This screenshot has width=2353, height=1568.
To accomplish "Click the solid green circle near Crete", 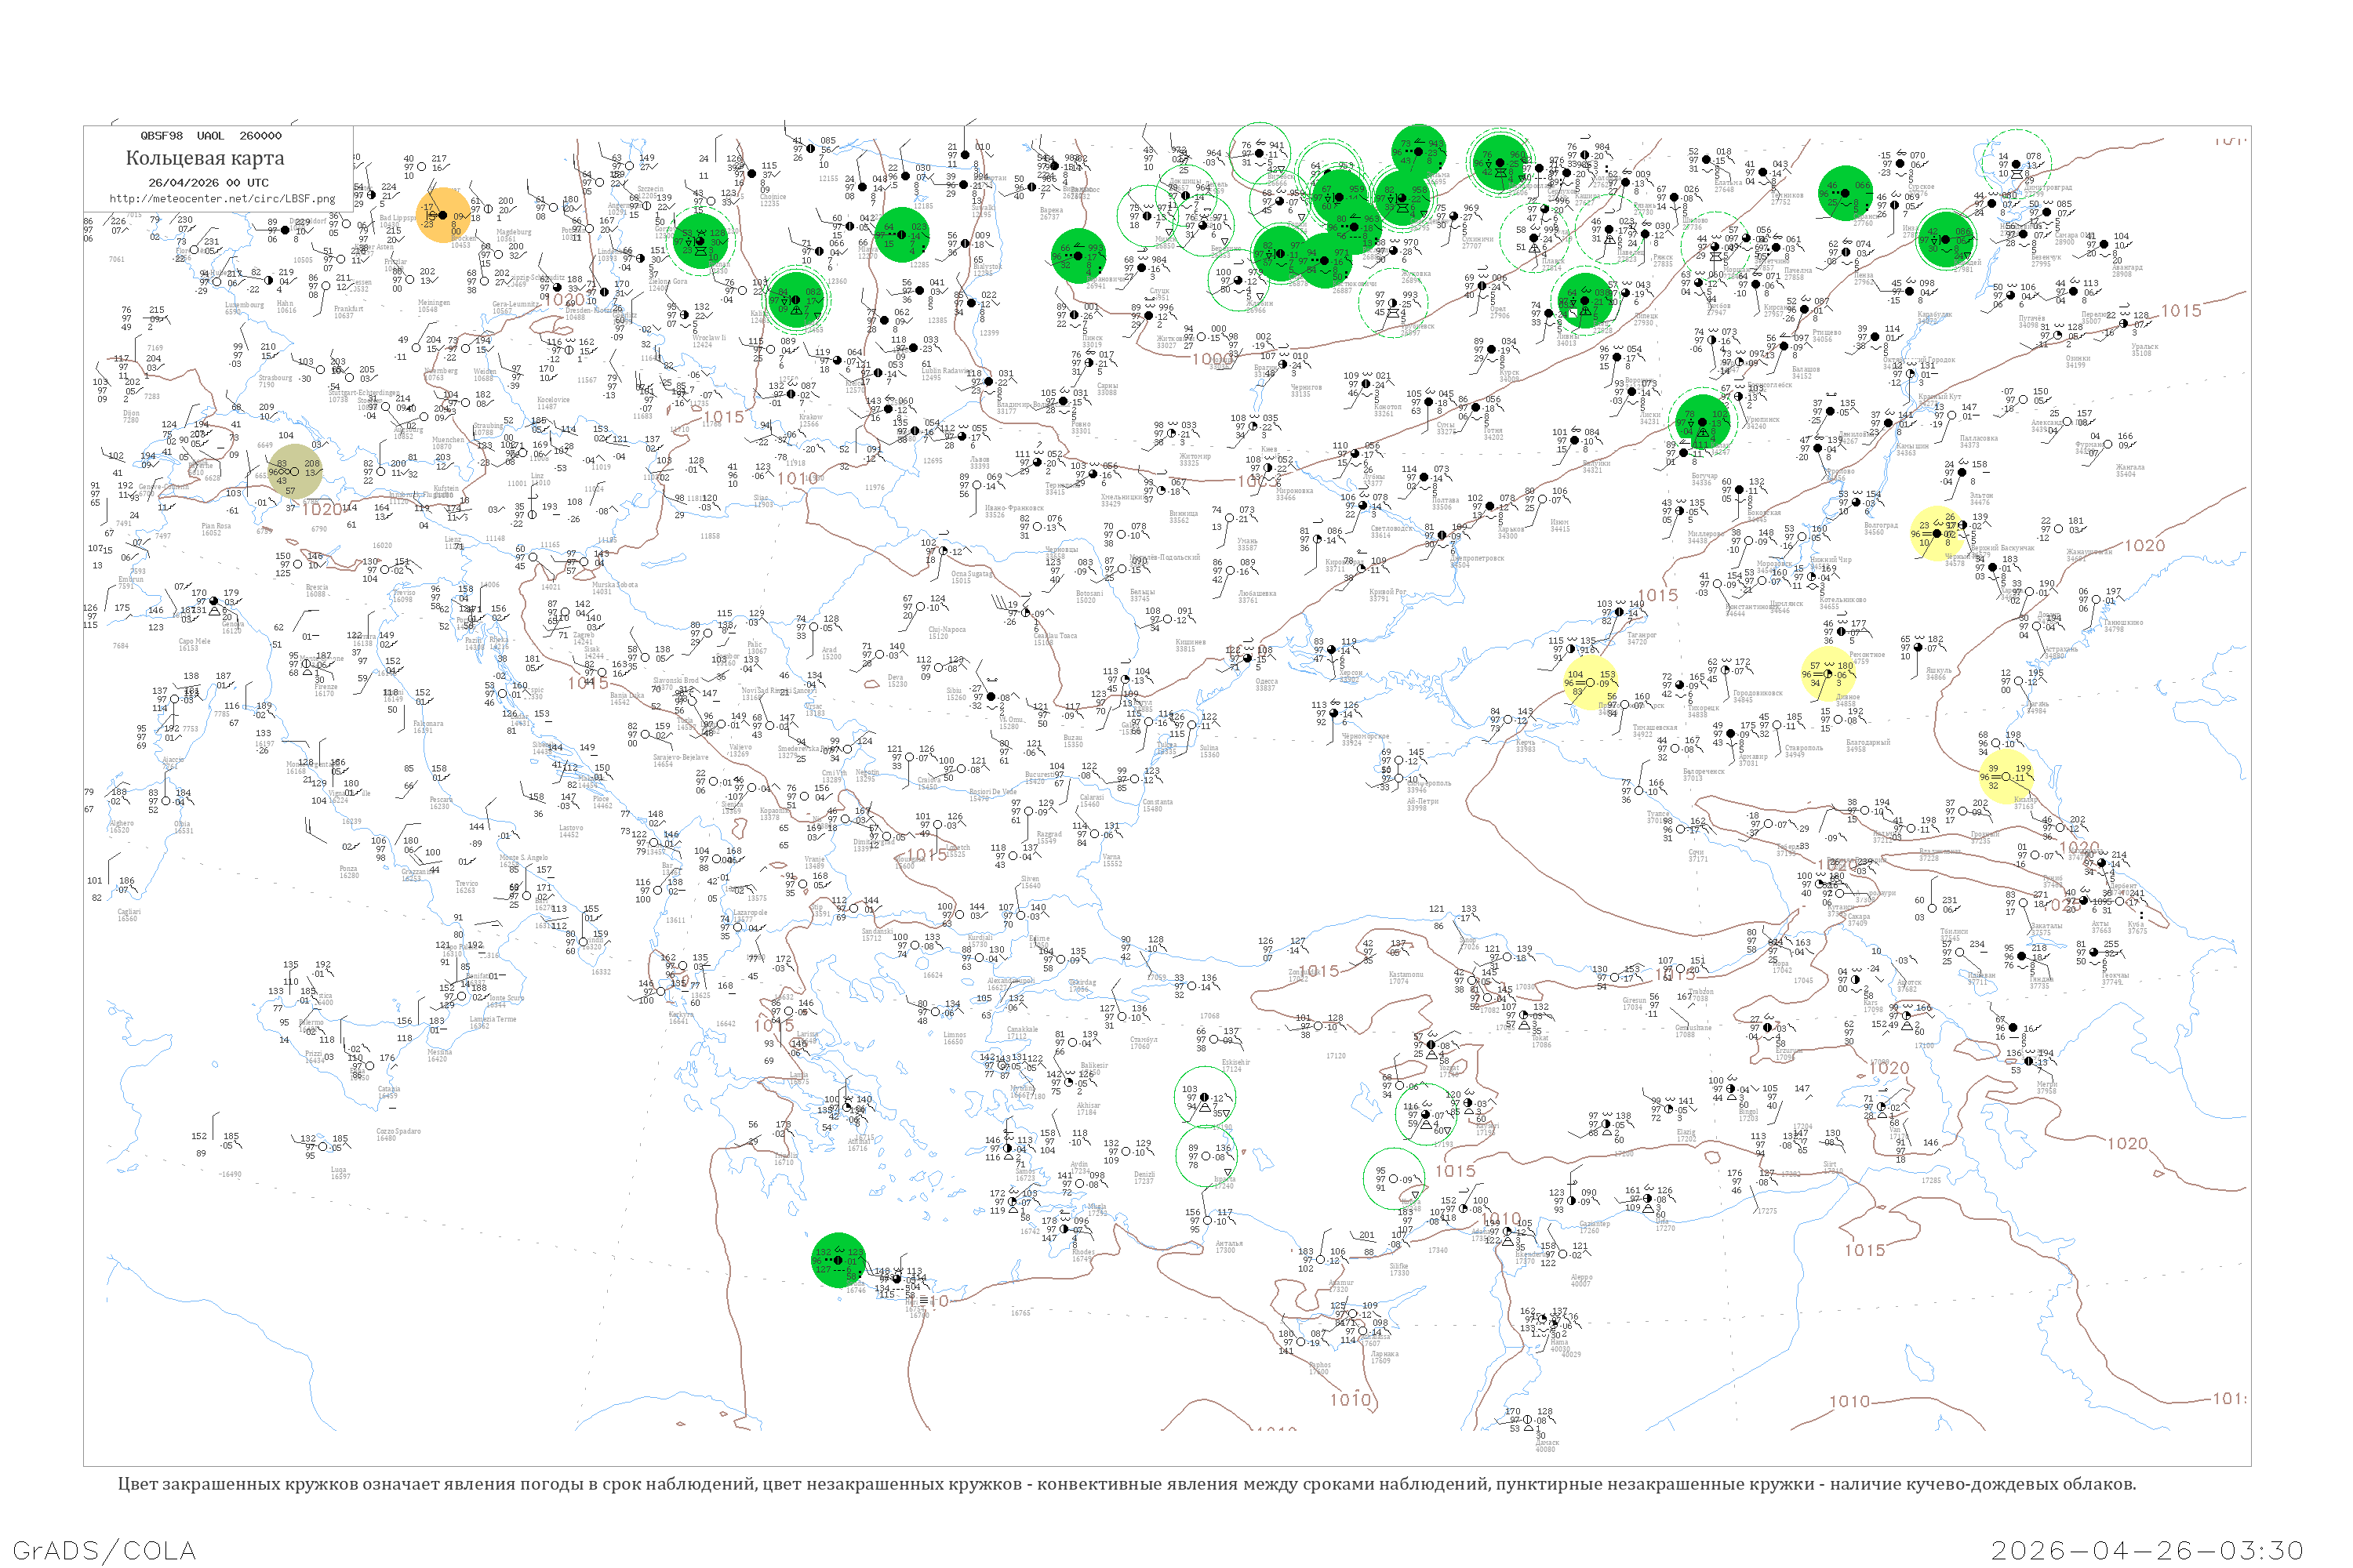I will 838,1259.
